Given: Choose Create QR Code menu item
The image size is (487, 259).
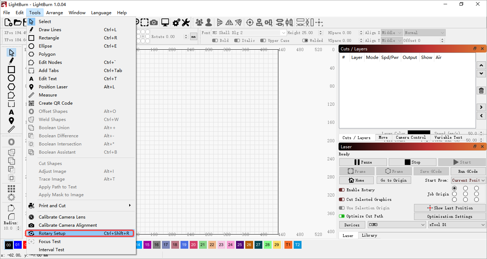Looking at the screenshot, I should tap(81, 103).
